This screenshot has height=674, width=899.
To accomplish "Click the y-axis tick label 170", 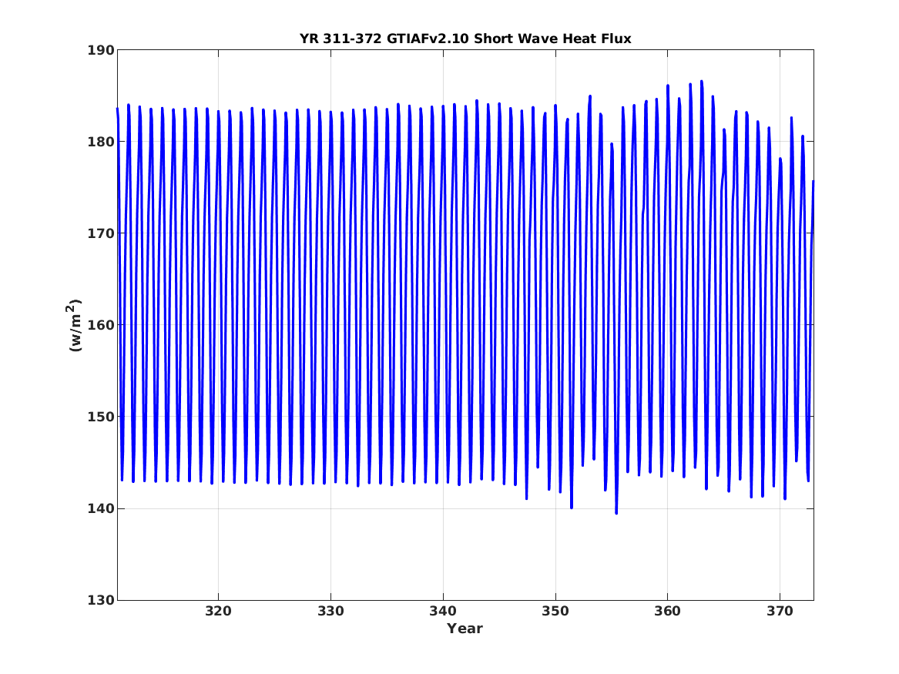I will pos(100,233).
